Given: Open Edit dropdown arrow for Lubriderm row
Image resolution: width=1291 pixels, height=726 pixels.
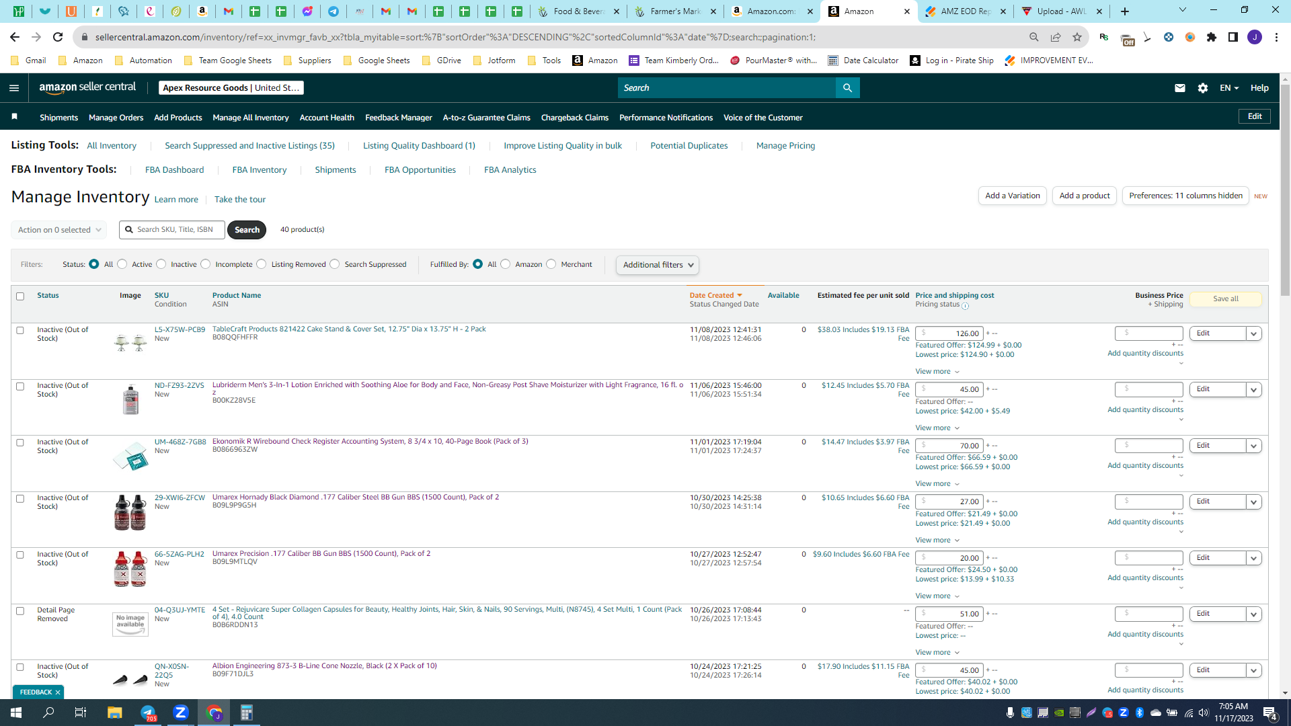Looking at the screenshot, I should click(1254, 389).
